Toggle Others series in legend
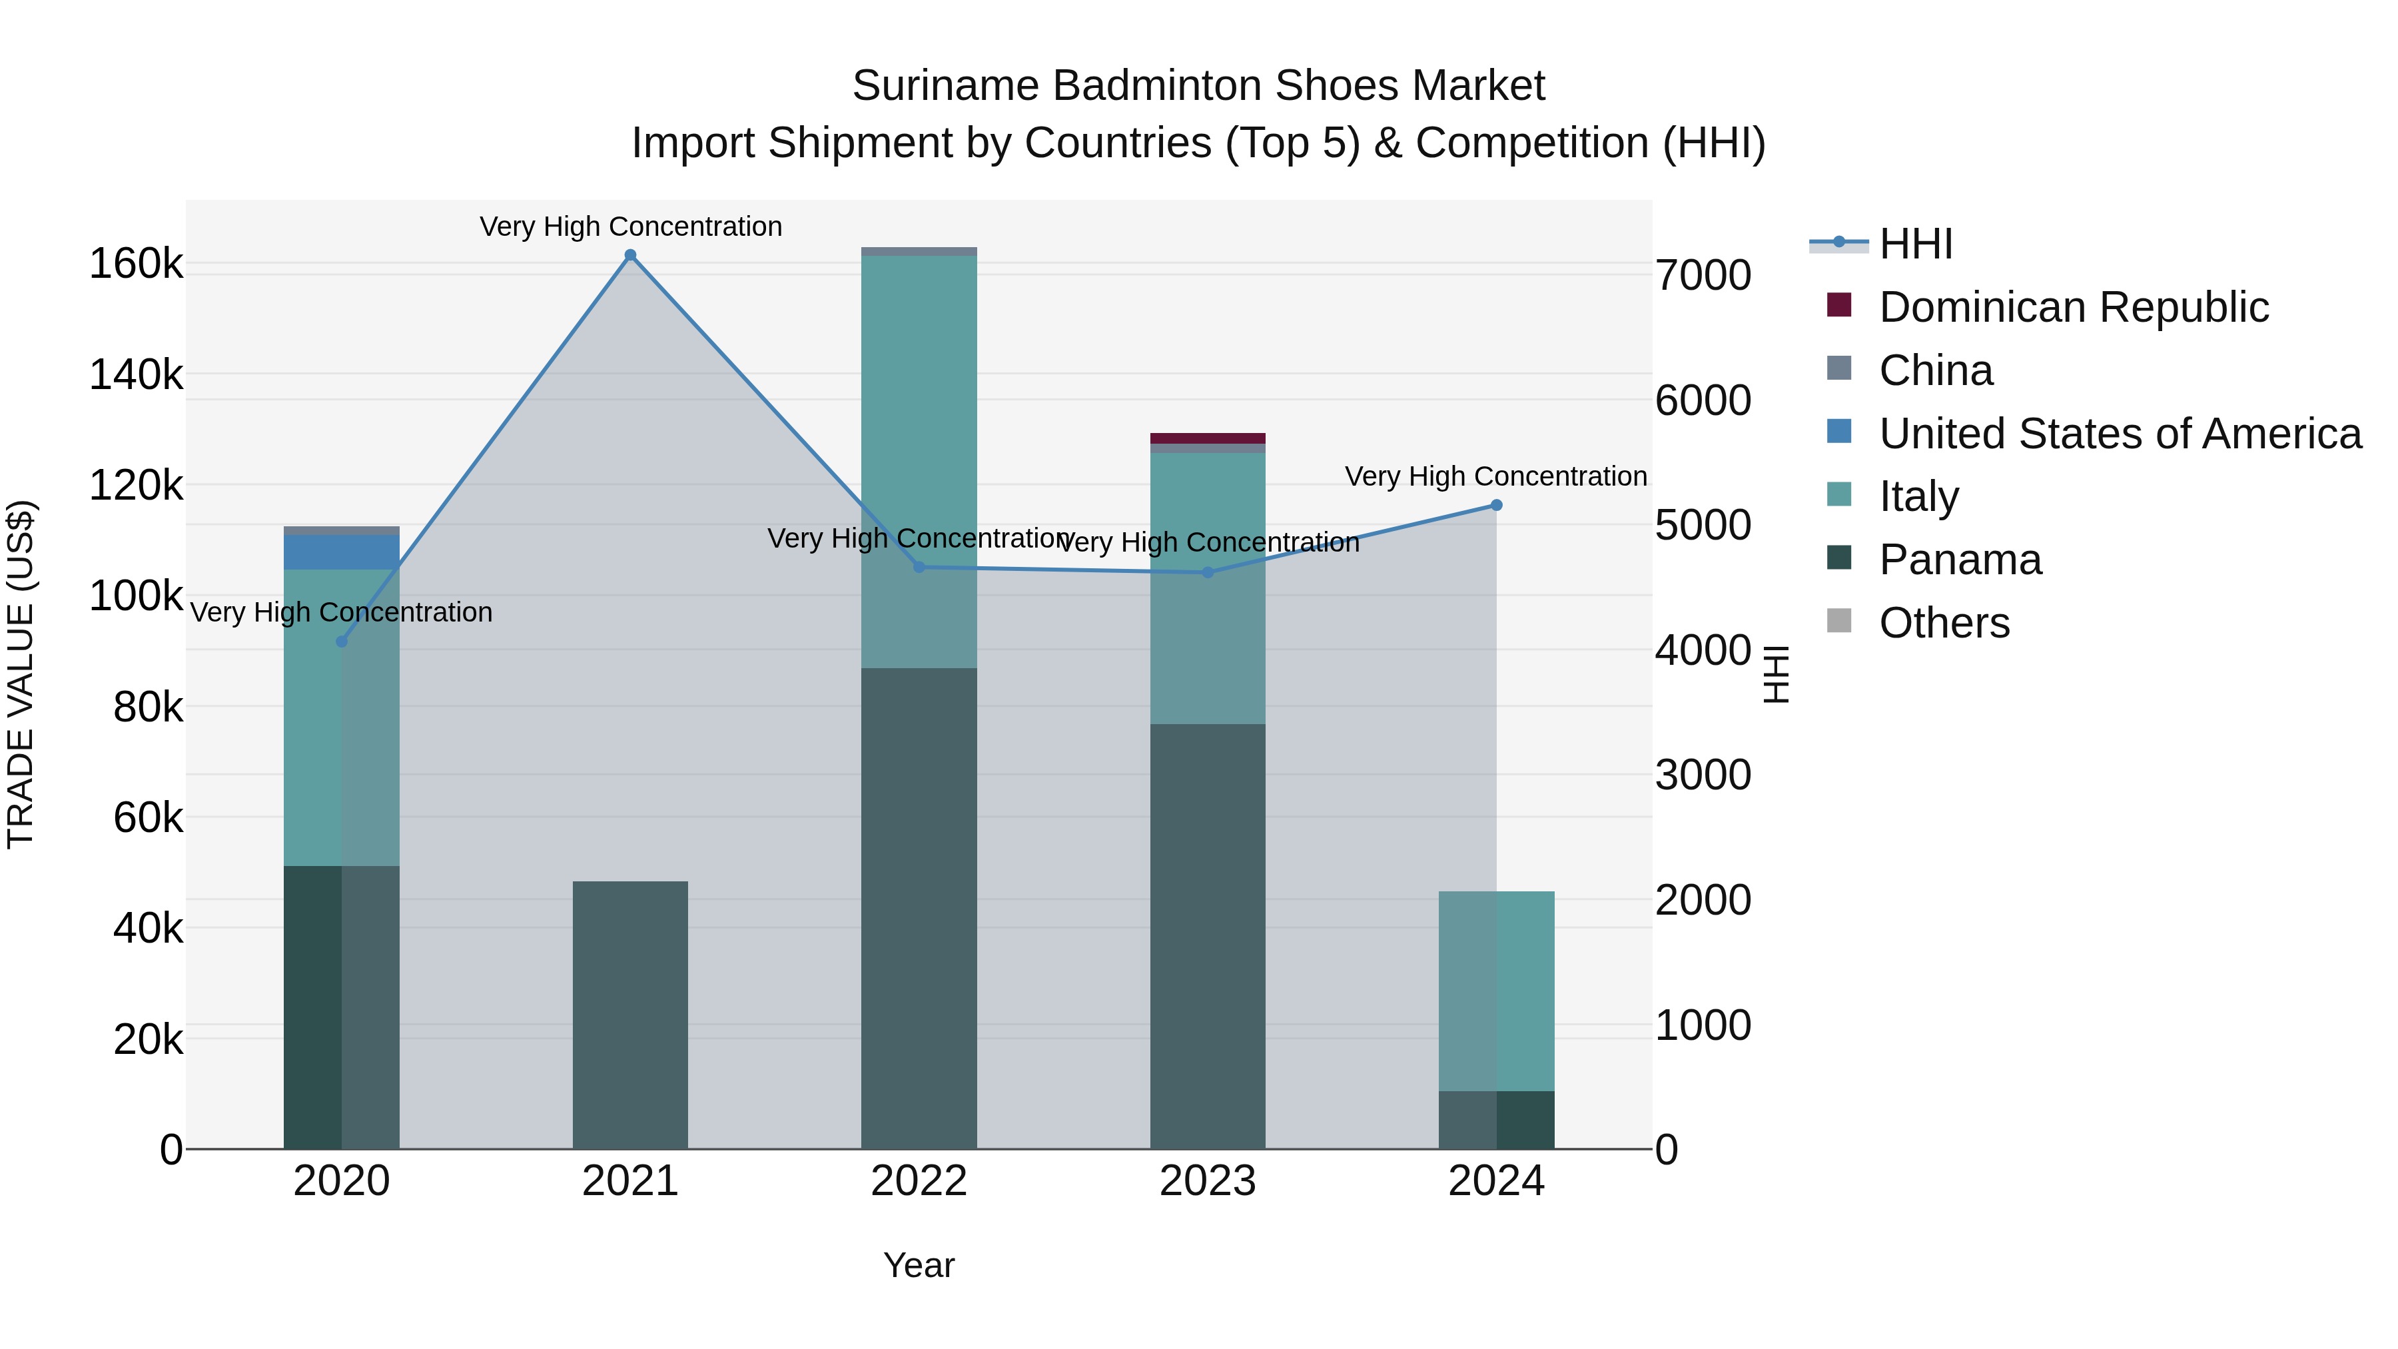 click(x=1918, y=623)
